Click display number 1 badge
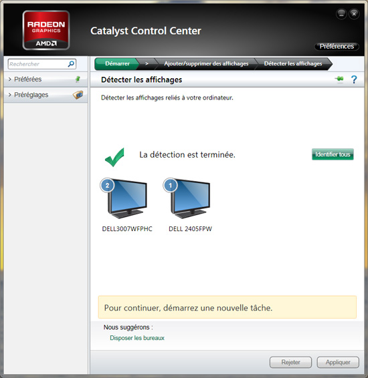Screen dimensions: 368x378 171,186
